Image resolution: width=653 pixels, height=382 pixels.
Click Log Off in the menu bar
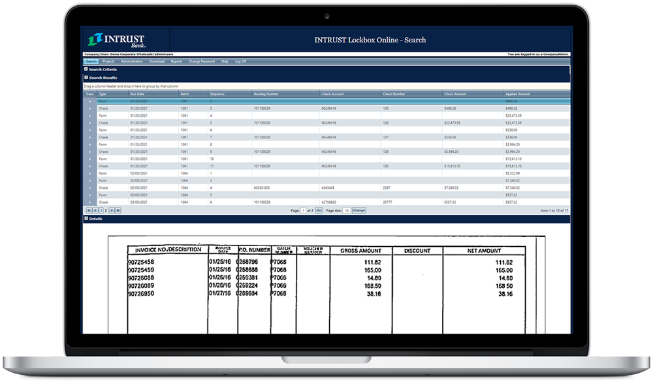click(240, 61)
